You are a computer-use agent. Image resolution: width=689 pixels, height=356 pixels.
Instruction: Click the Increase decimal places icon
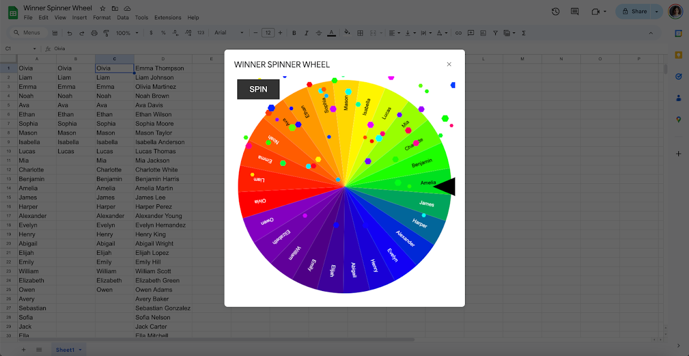tap(188, 33)
